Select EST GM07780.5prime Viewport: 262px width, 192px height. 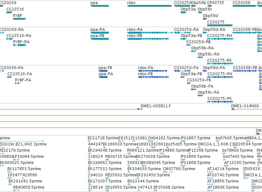click(x=179, y=169)
